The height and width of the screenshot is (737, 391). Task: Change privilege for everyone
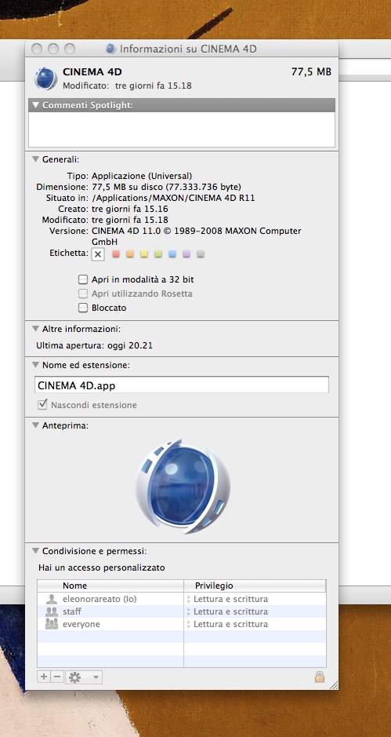228,624
